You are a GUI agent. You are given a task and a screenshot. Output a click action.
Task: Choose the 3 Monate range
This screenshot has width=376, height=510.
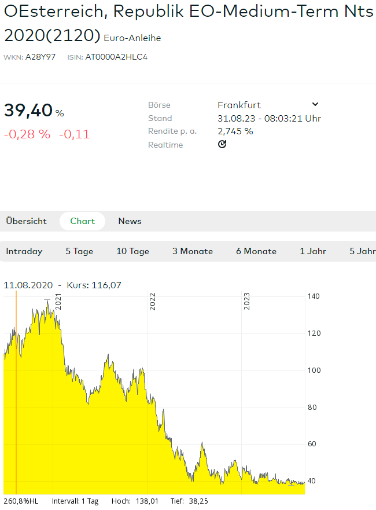(x=193, y=251)
